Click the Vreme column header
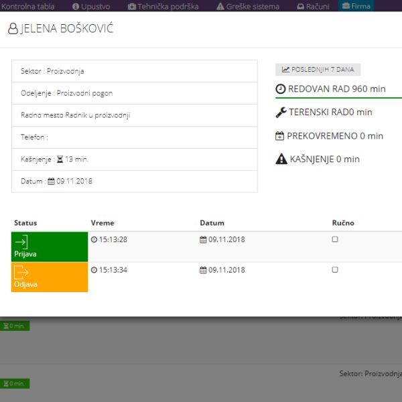This screenshot has width=402, height=402. point(103,222)
